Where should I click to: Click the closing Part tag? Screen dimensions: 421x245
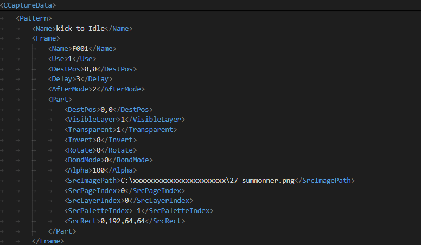click(62, 231)
